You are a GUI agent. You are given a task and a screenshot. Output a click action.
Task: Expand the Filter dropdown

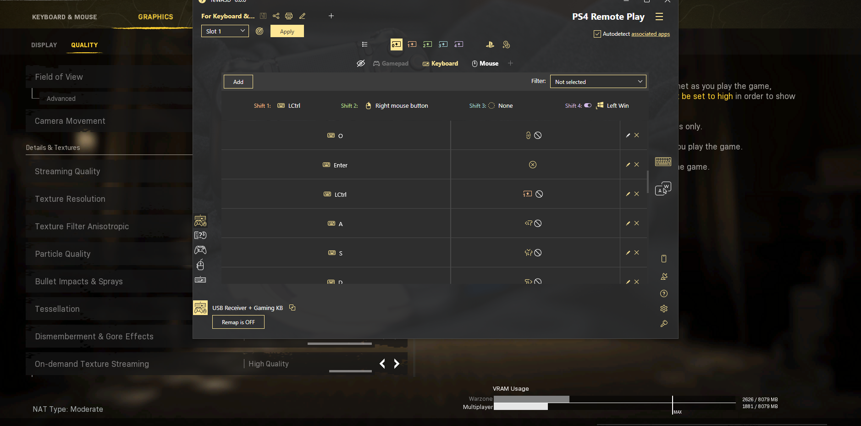598,82
